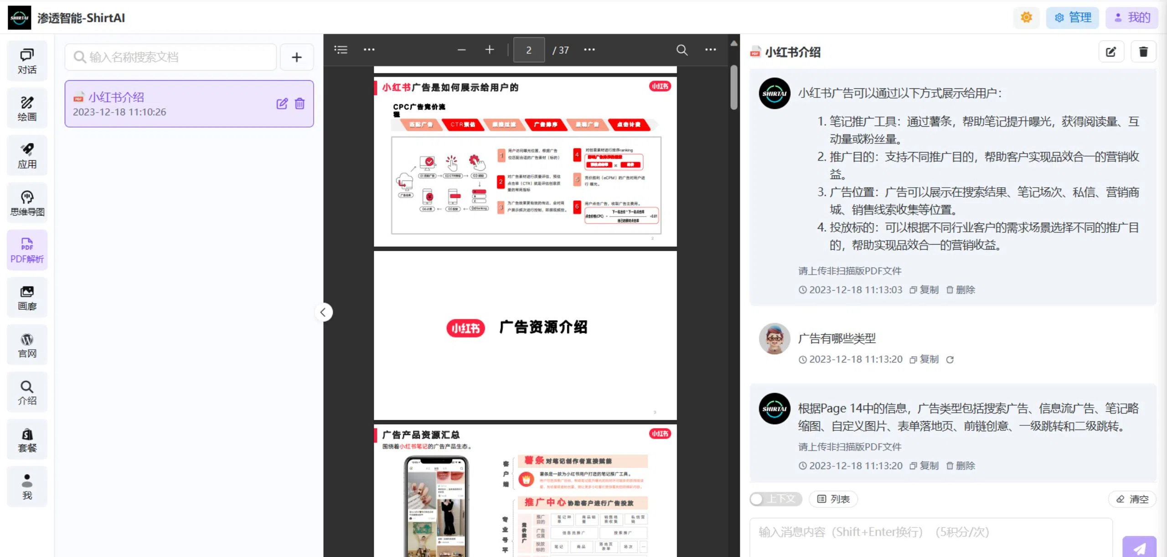Click the 列表 list button
The height and width of the screenshot is (557, 1167).
(833, 499)
